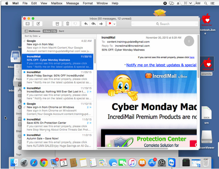Viewport: 219px width, 169px height.
Task: Open Mail app icon in Dock
Action: pos(54,163)
